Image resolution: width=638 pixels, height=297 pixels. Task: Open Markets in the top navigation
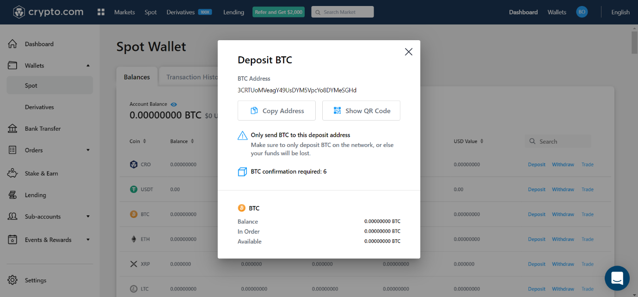coord(124,12)
